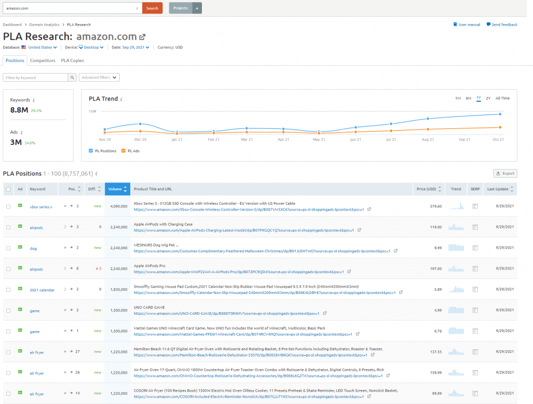533x404 pixels.
Task: View ad icon for game 4.99 row
Action: pos(20,309)
